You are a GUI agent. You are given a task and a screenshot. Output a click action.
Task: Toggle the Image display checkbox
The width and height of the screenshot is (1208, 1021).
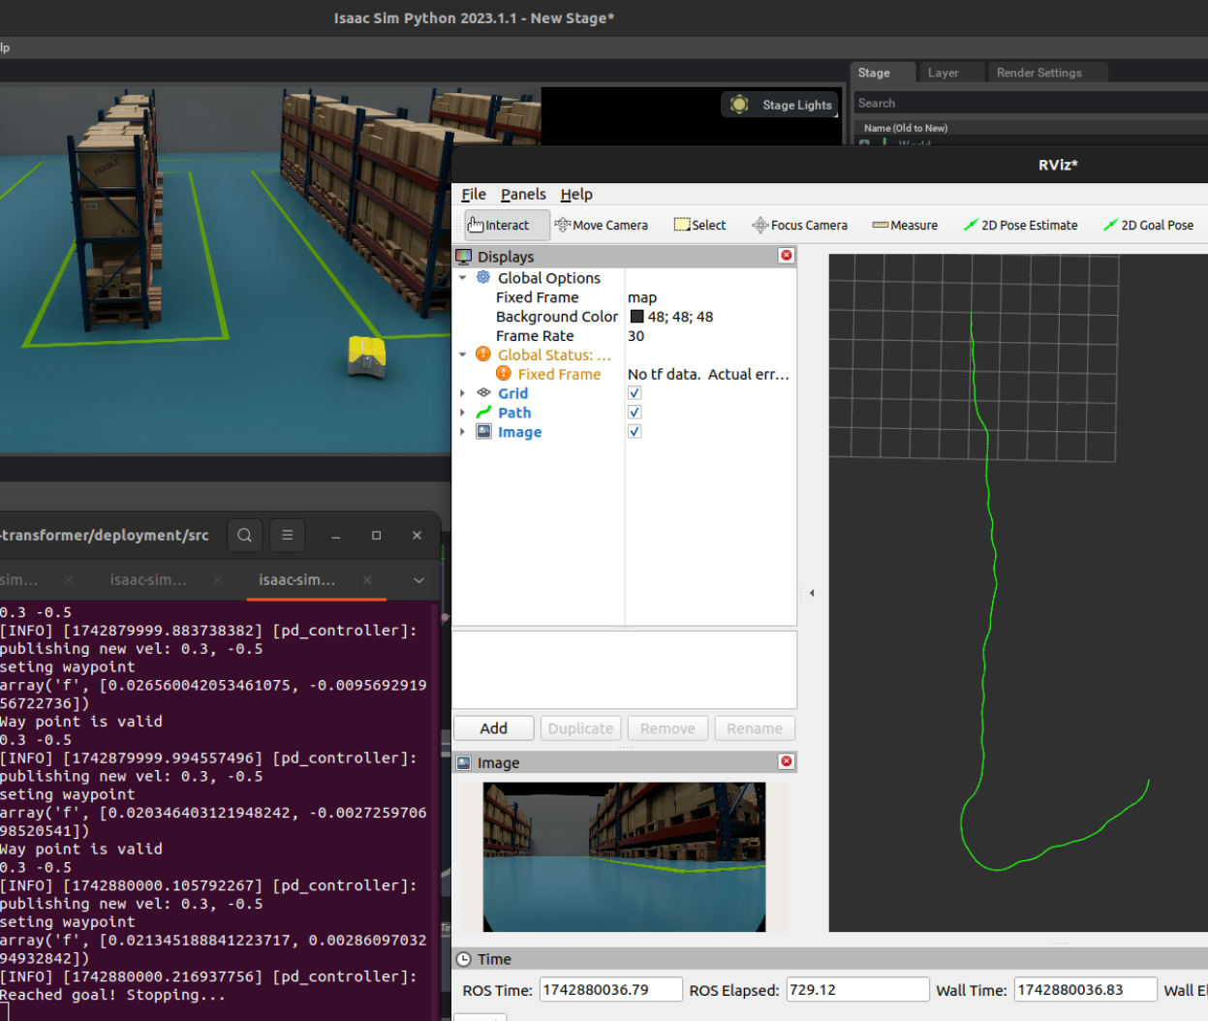(634, 431)
